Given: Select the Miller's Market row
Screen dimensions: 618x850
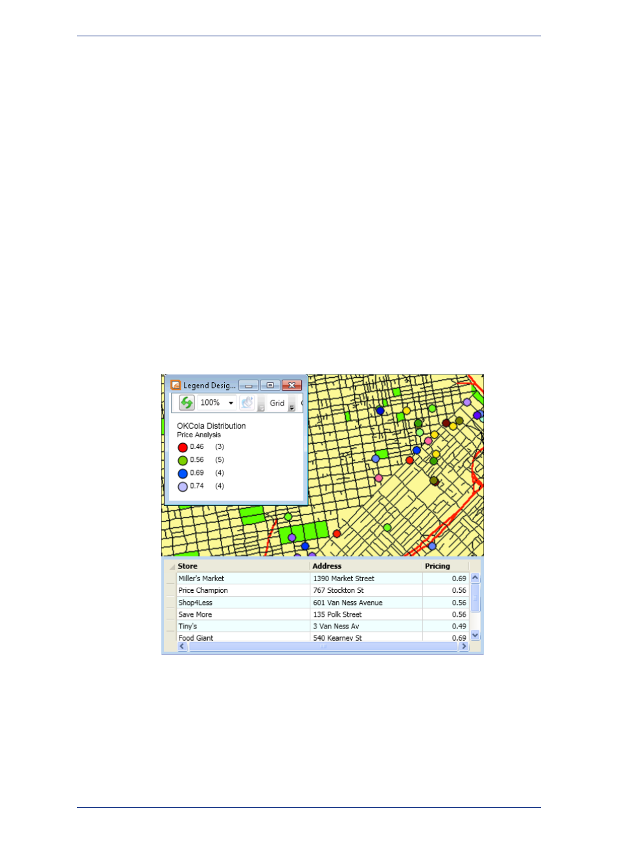Looking at the screenshot, I should (322, 579).
